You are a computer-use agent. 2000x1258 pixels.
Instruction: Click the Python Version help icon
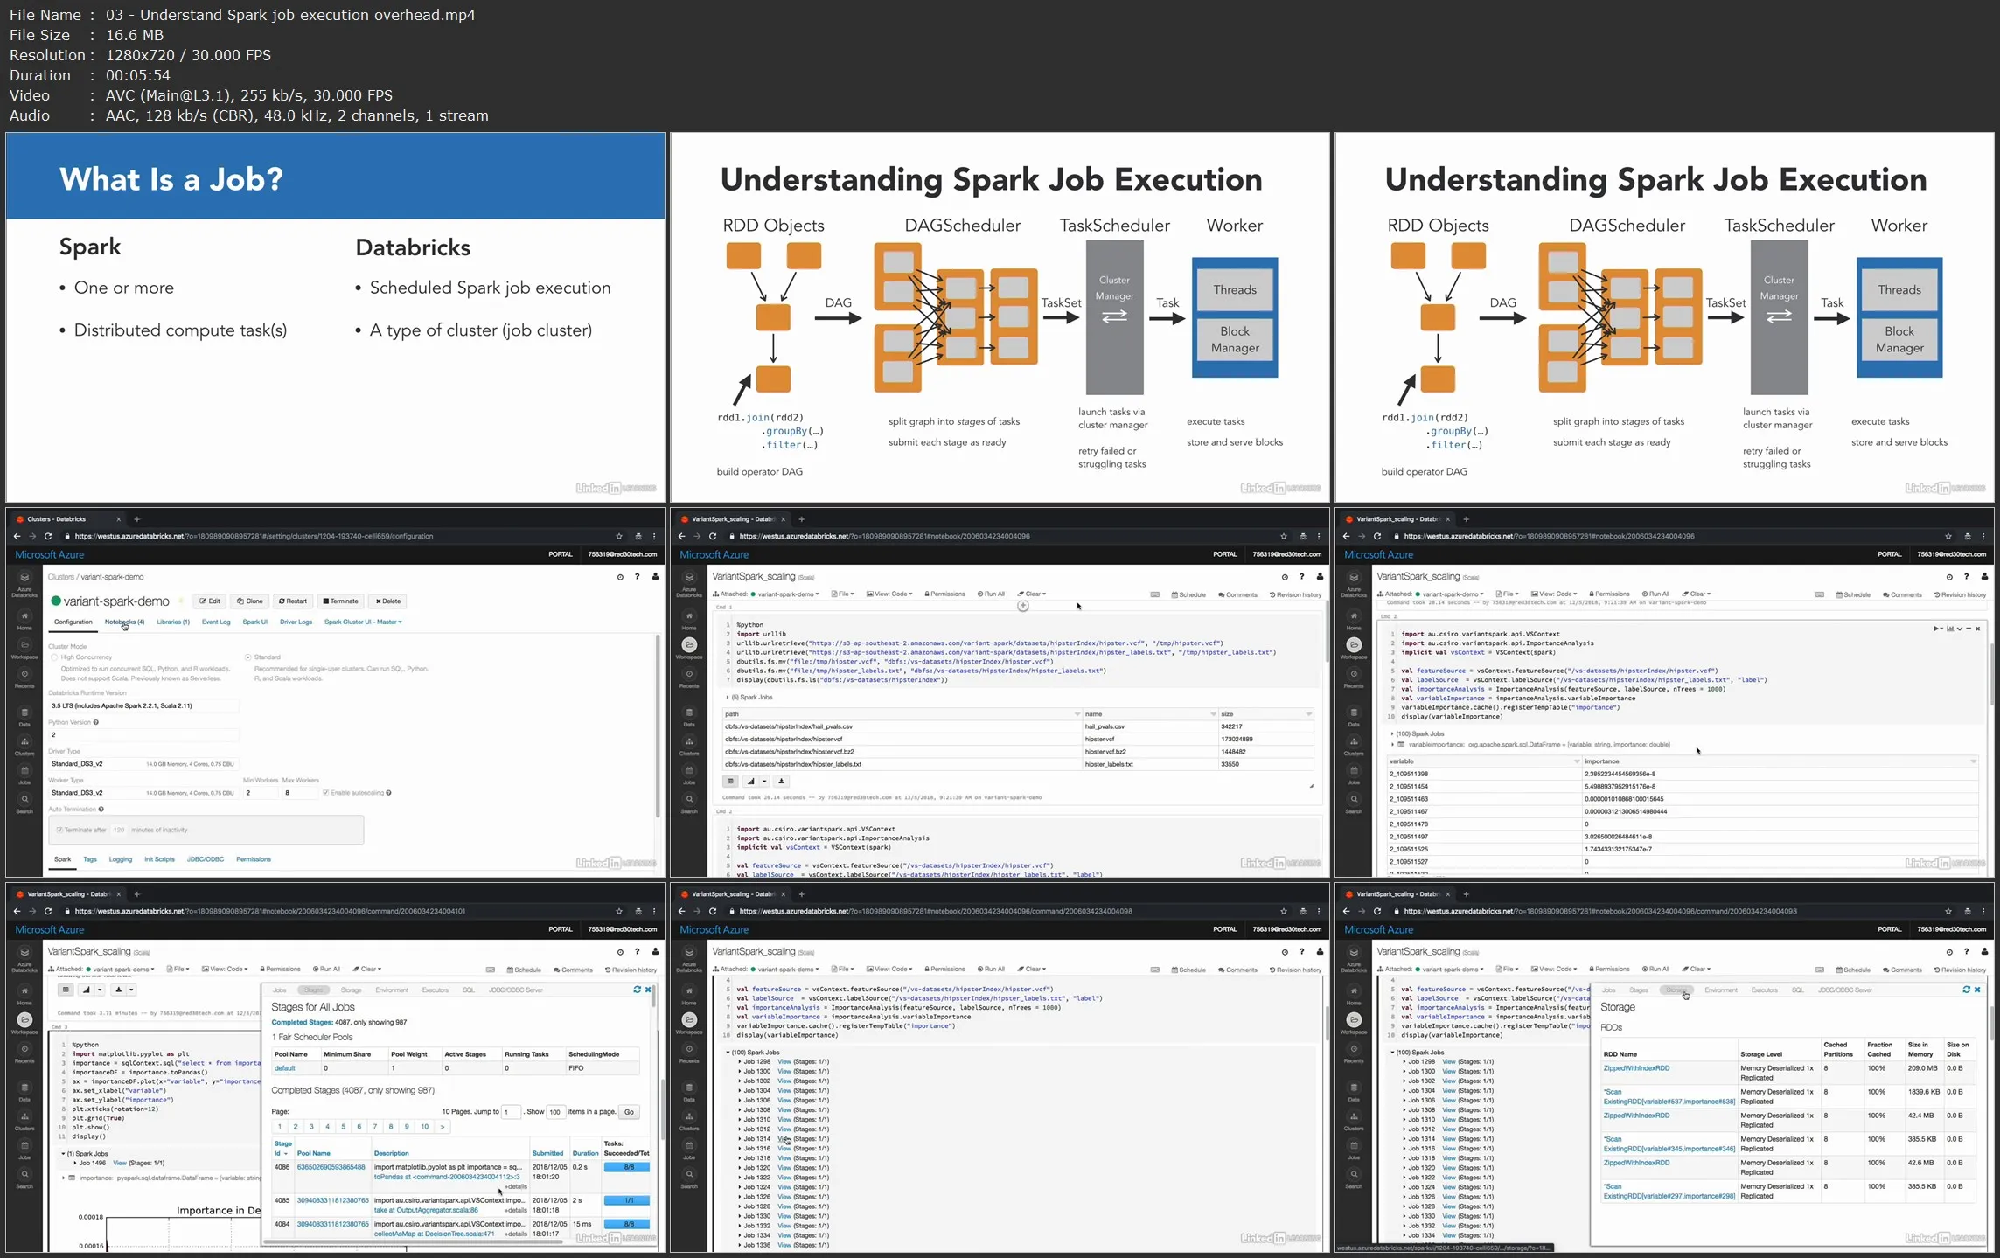coord(96,722)
